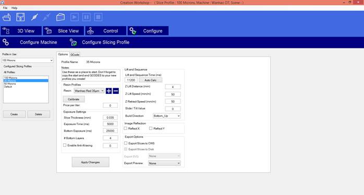This screenshot has height=195, width=364.
Task: Open the Slice View tab
Action: (63, 31)
